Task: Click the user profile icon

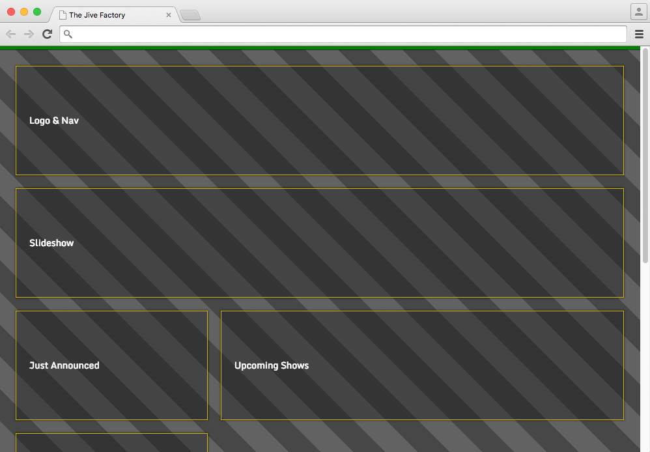Action: click(x=638, y=11)
